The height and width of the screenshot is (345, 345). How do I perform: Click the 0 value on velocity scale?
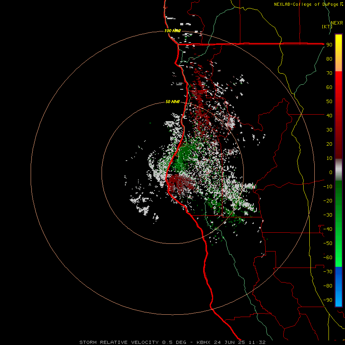331,172
